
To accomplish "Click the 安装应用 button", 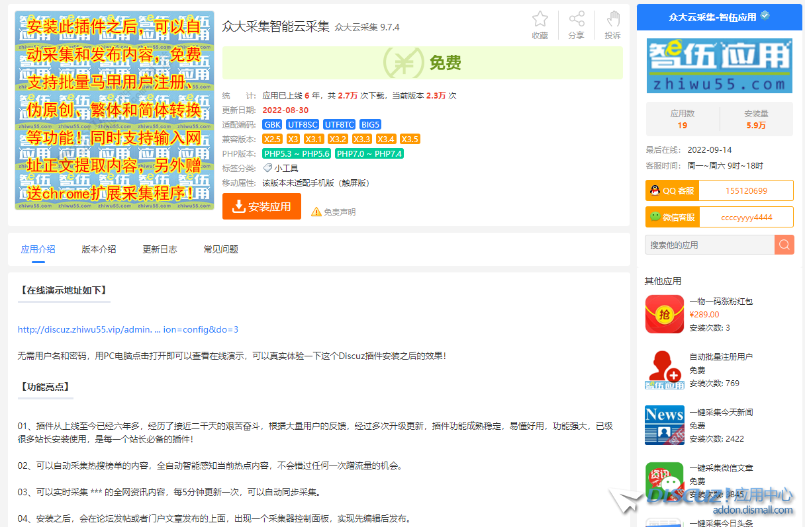I will (x=261, y=206).
